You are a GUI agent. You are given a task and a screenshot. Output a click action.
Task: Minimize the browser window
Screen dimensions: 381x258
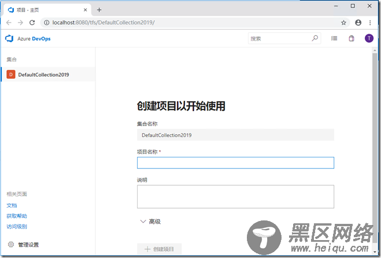[x=336, y=6]
